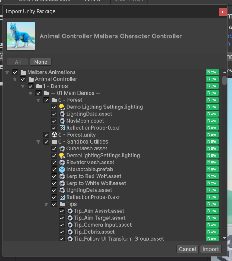Collapse the 0 - Sandbox Utilities folder arrow
The height and width of the screenshot is (261, 232).
[39, 142]
